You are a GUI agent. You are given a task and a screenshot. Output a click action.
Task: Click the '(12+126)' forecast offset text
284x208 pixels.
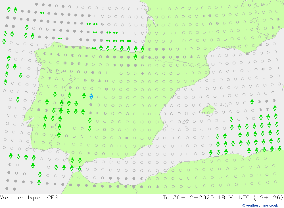(x=268, y=198)
